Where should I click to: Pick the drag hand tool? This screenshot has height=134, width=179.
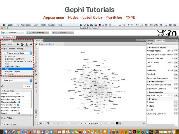coord(36,57)
